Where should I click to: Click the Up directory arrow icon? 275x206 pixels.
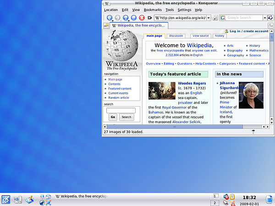pos(126,18)
